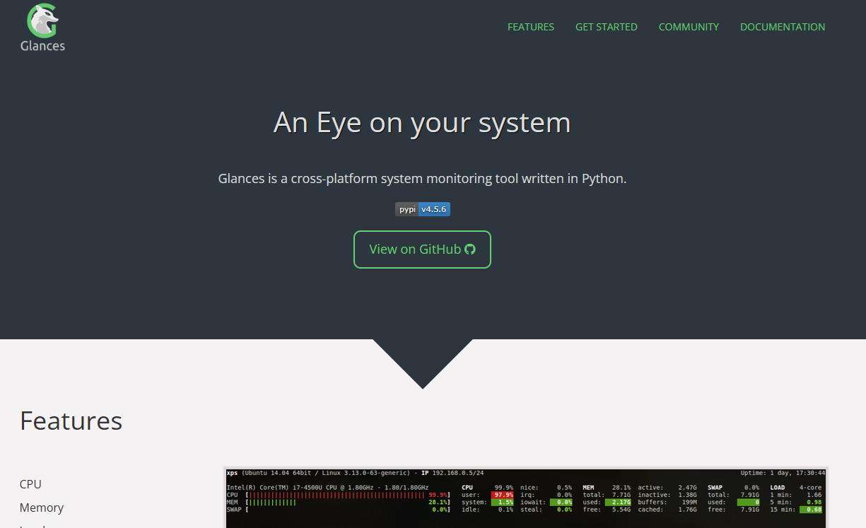Viewport: 866px width, 528px height.
Task: Open the Glances terminal screenshot
Action: [x=525, y=498]
